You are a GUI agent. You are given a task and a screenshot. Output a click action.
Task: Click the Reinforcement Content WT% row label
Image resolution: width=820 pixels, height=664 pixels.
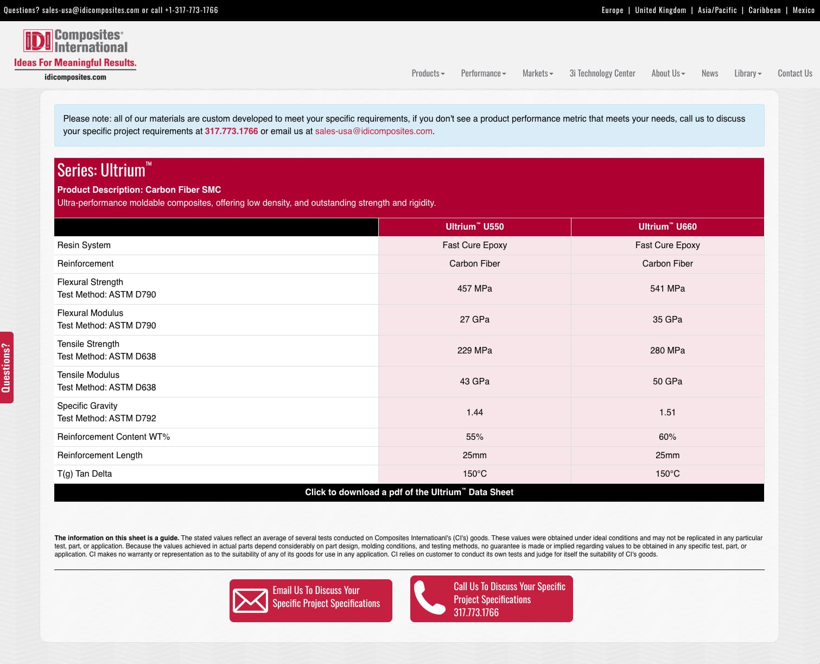pyautogui.click(x=113, y=437)
